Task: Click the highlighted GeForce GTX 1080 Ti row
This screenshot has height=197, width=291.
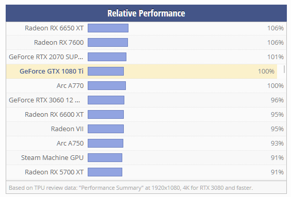Action: click(142, 71)
